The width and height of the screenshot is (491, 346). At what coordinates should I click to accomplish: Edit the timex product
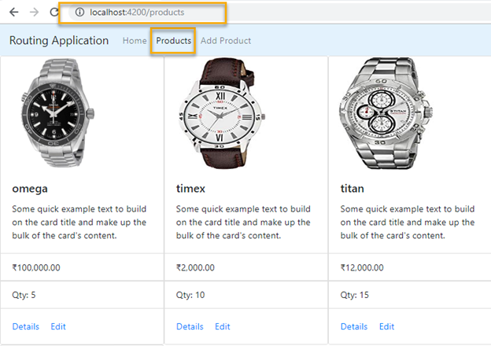coord(223,326)
